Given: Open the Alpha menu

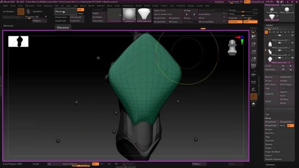Looking at the screenshot, I should tap(5, 6).
